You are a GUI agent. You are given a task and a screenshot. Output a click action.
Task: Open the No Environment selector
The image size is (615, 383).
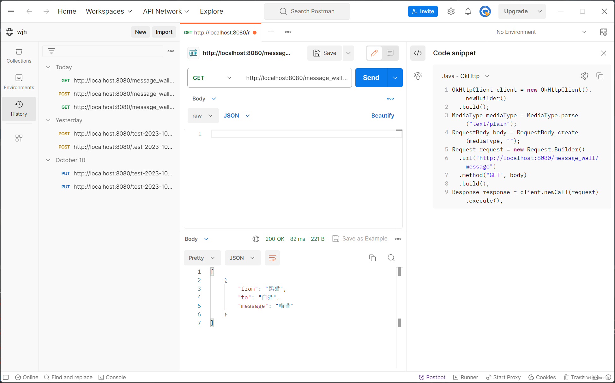pyautogui.click(x=541, y=32)
